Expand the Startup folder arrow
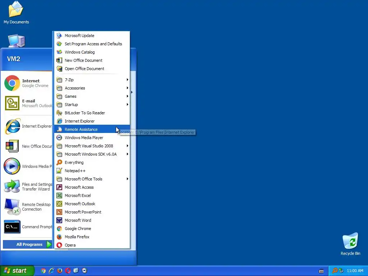368x276 pixels. [128, 105]
